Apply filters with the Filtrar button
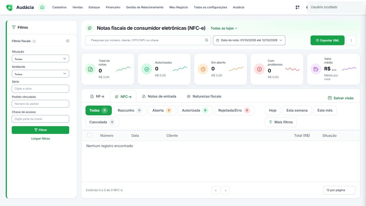The height and width of the screenshot is (206, 366). (40, 130)
